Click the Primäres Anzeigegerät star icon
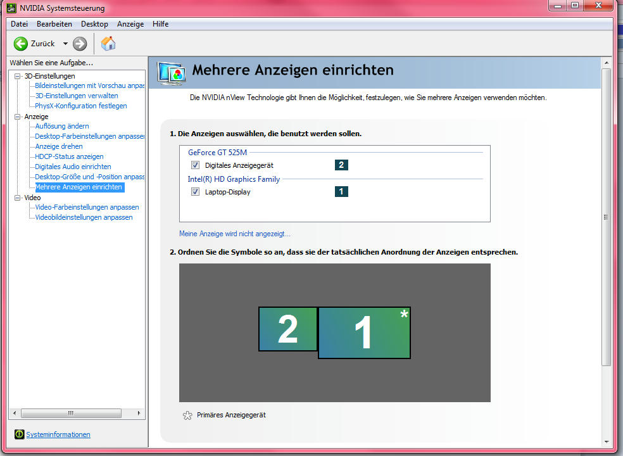This screenshot has height=456, width=623. tap(187, 415)
